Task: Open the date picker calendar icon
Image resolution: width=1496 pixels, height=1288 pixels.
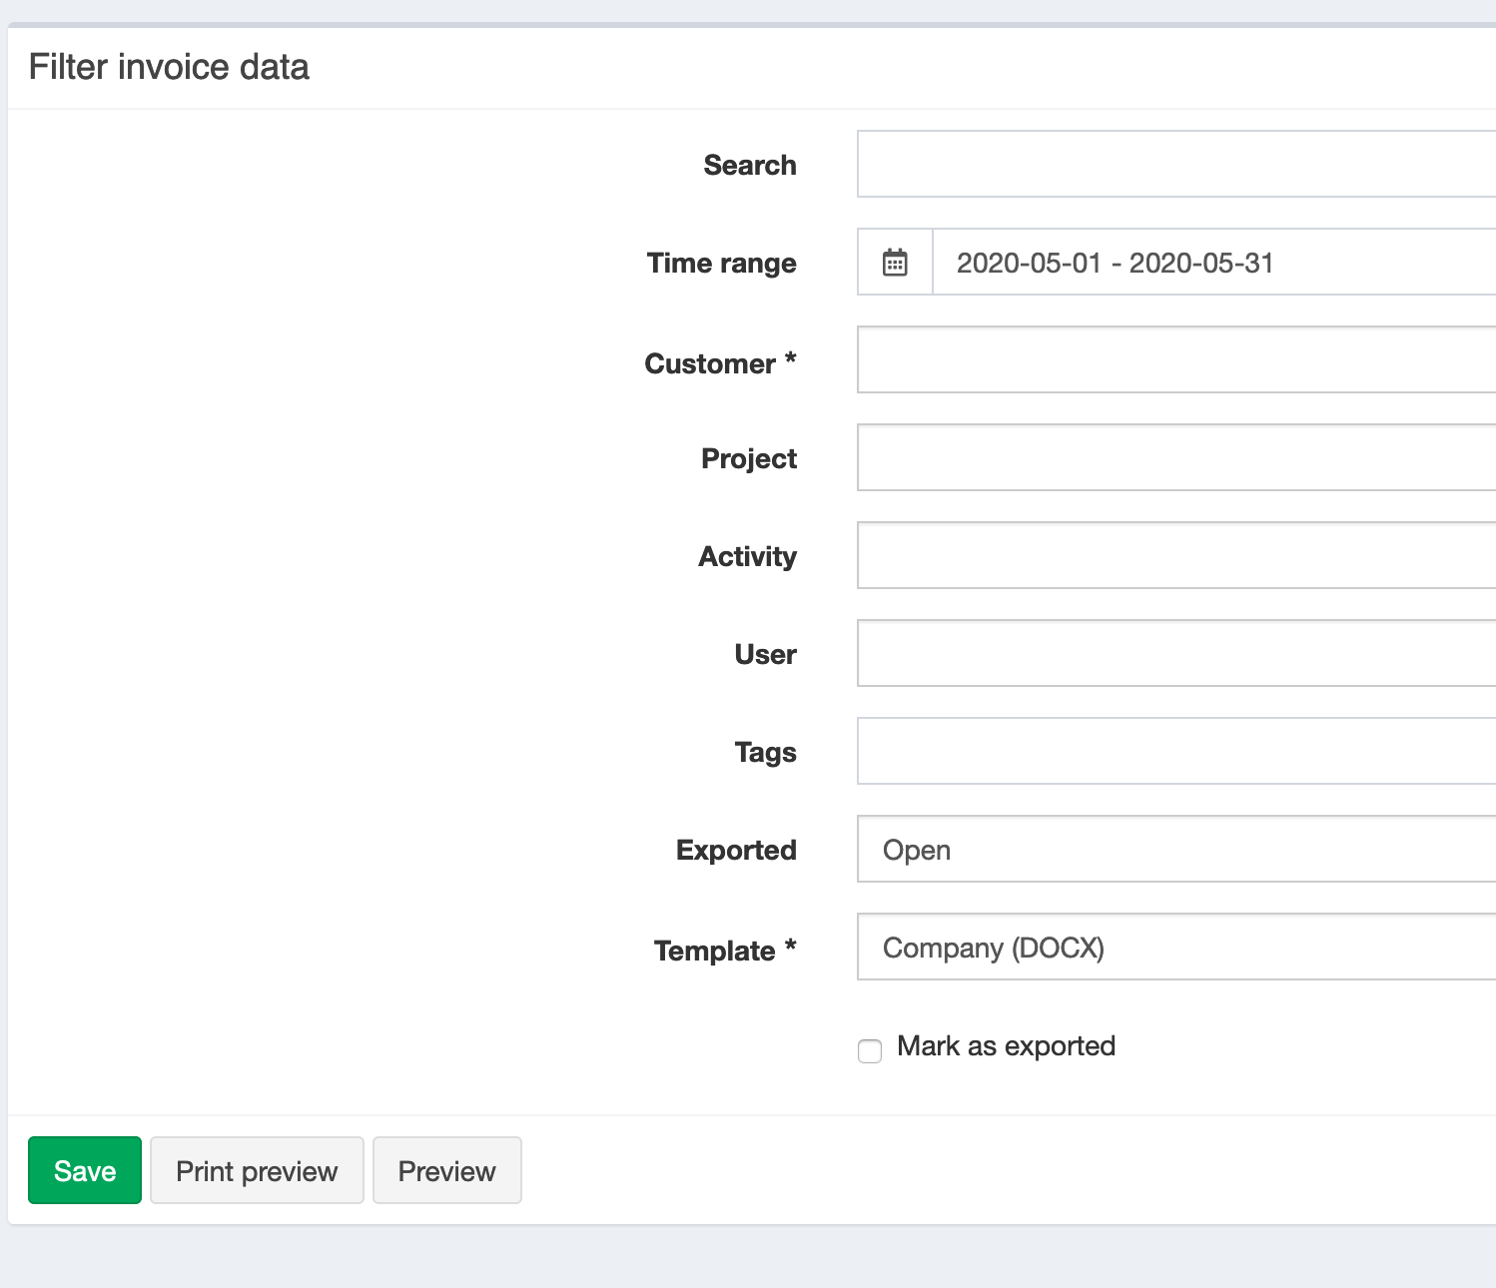Action: click(895, 262)
